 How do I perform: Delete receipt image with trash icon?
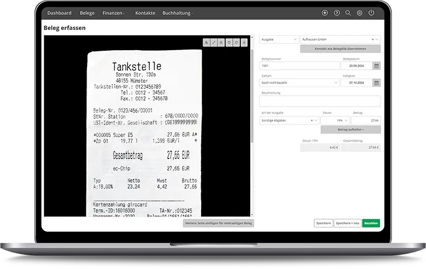click(244, 43)
